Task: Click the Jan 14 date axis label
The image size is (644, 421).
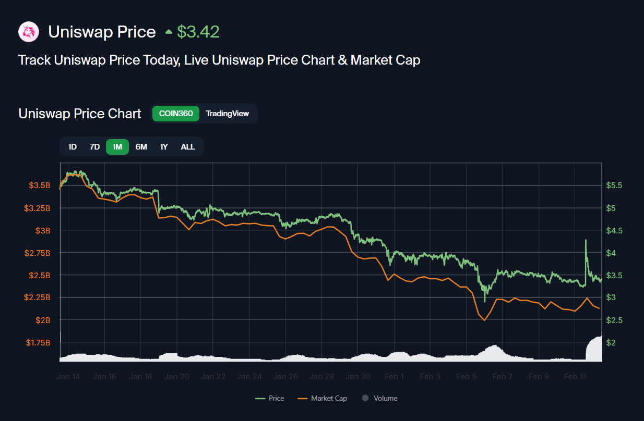Action: tap(68, 377)
